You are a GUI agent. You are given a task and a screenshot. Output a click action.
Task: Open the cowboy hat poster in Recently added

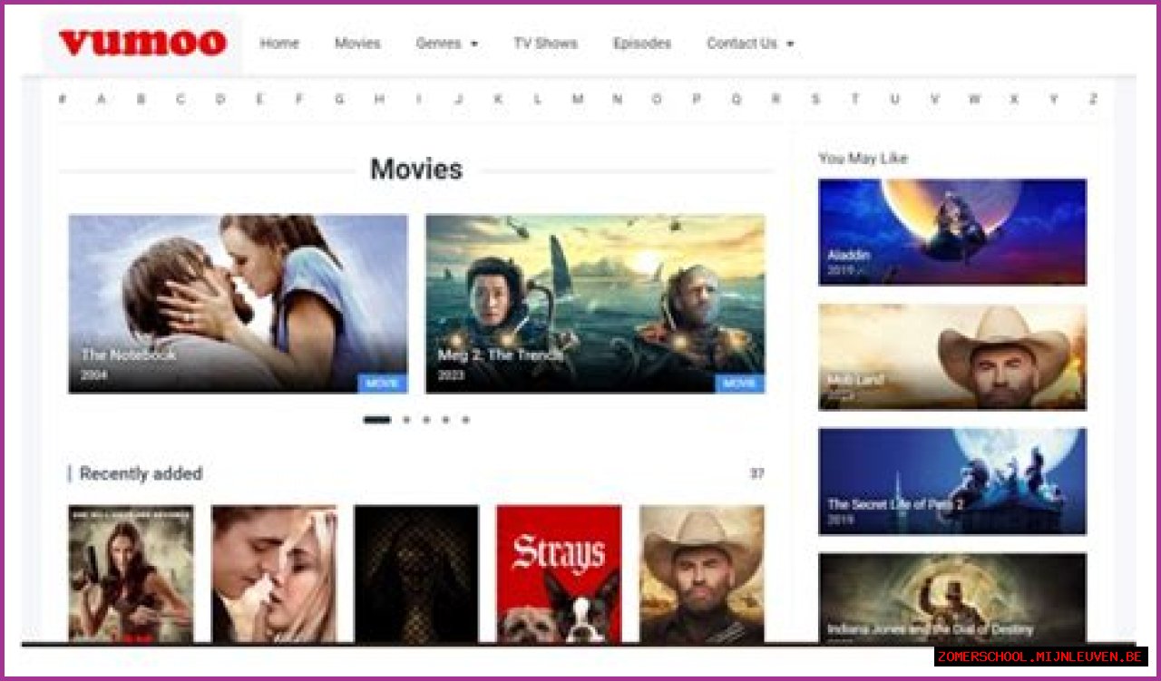[702, 574]
